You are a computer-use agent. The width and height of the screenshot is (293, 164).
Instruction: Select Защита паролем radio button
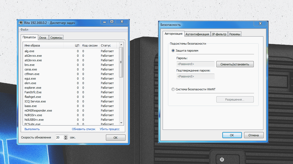tap(173, 51)
